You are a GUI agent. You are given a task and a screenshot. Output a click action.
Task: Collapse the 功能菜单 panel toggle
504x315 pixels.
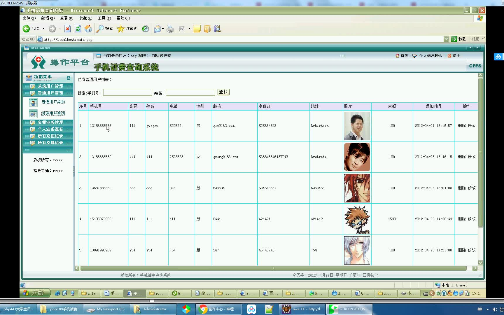click(x=69, y=78)
